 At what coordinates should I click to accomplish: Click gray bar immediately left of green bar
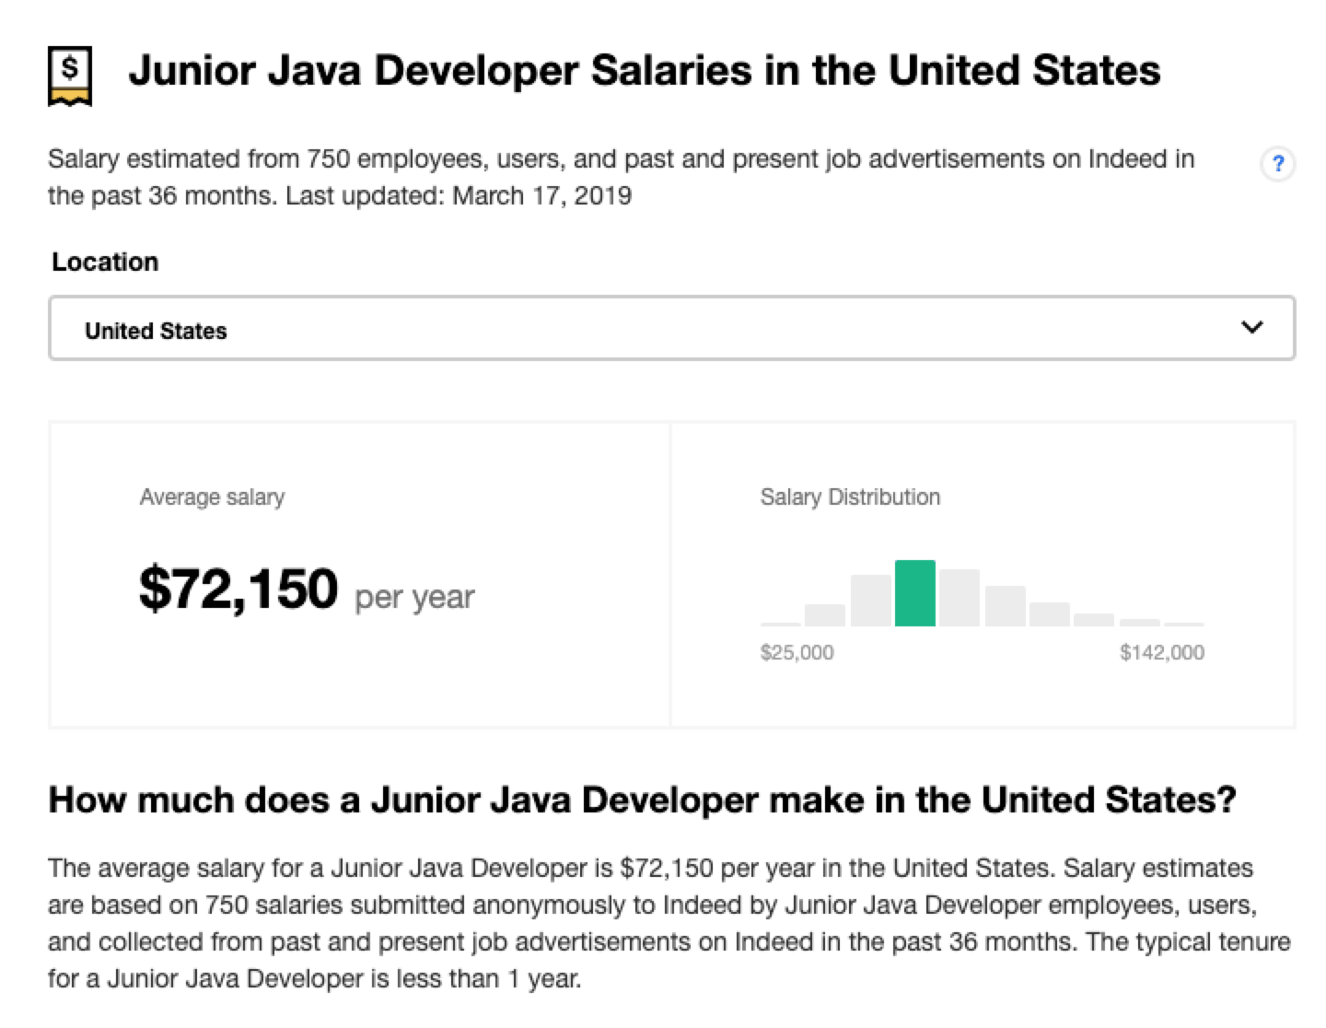tap(870, 601)
